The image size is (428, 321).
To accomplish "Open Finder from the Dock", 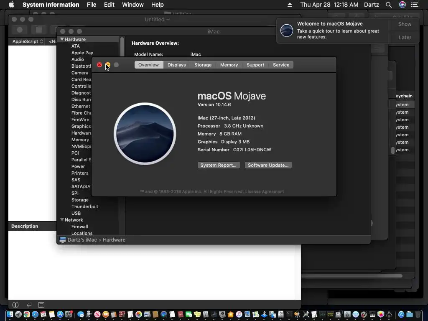I will [10, 314].
